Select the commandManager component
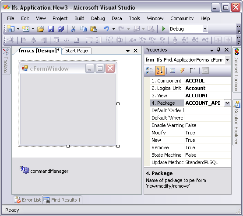The image size is (243, 216). [x=44, y=170]
